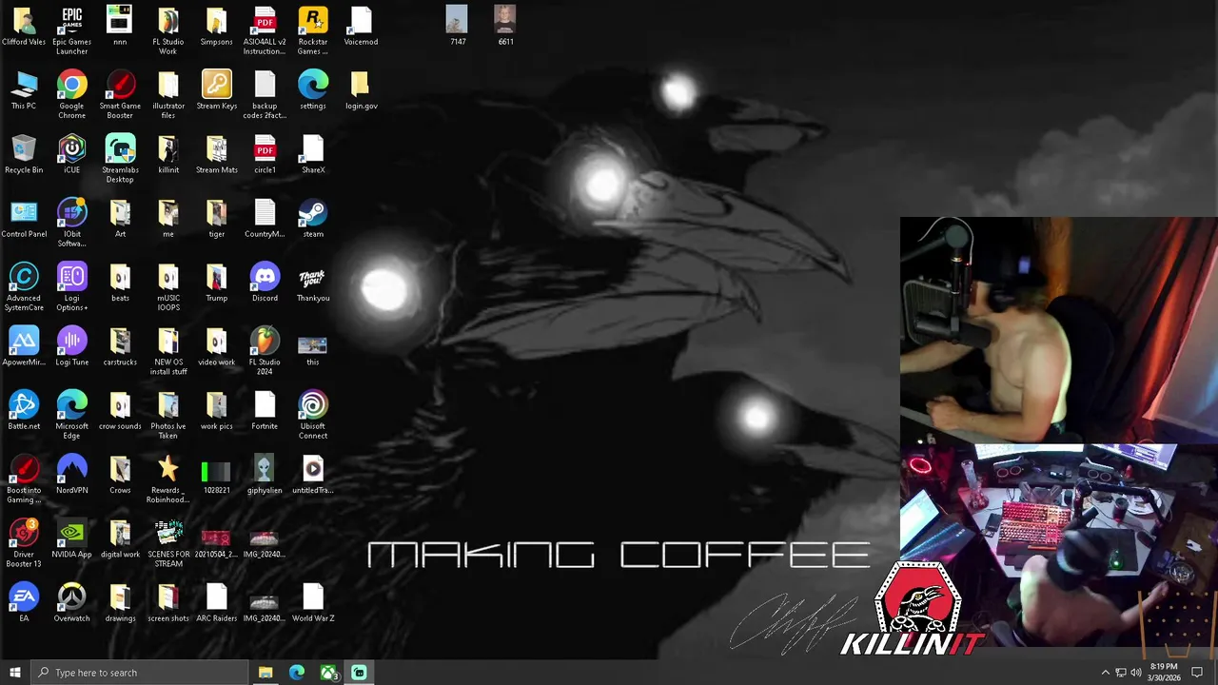Viewport: 1218px width, 685px height.
Task: Select the Stream Keys icon
Action: [216, 85]
